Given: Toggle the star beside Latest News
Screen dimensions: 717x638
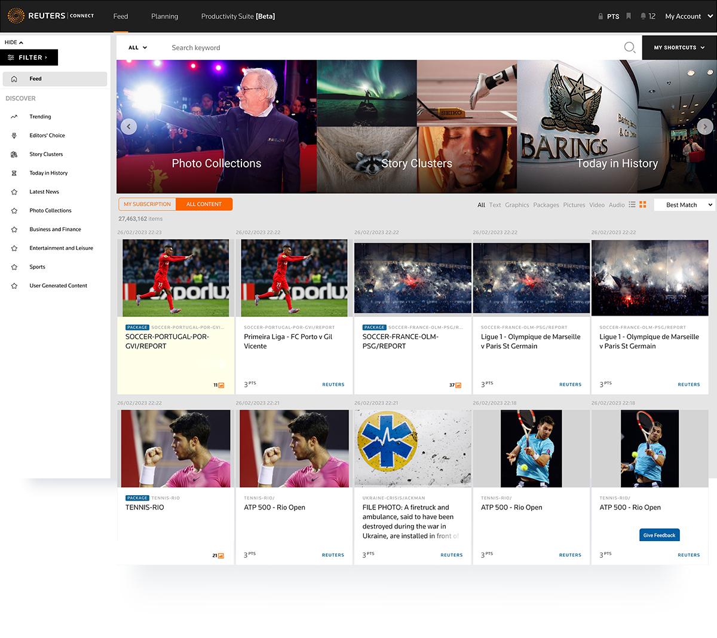Looking at the screenshot, I should pyautogui.click(x=14, y=191).
